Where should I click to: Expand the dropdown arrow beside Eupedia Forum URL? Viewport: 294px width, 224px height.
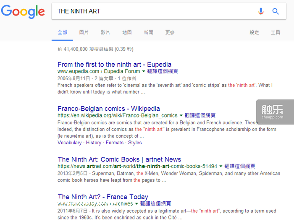(x=144, y=72)
